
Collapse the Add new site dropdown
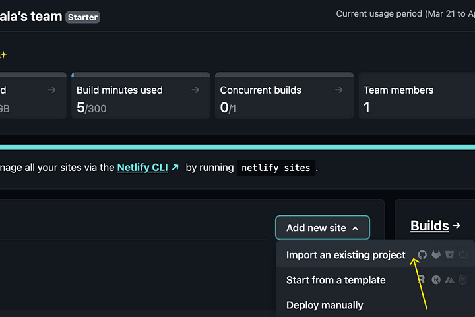coord(323,227)
